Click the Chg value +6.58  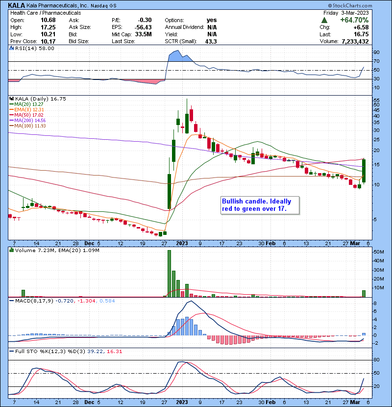pos(361,27)
